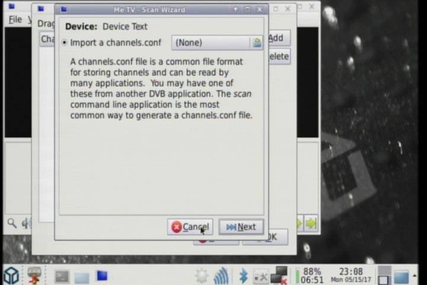Image resolution: width=427 pixels, height=285 pixels.
Task: Click the Delete button in channels dialog
Action: click(279, 56)
